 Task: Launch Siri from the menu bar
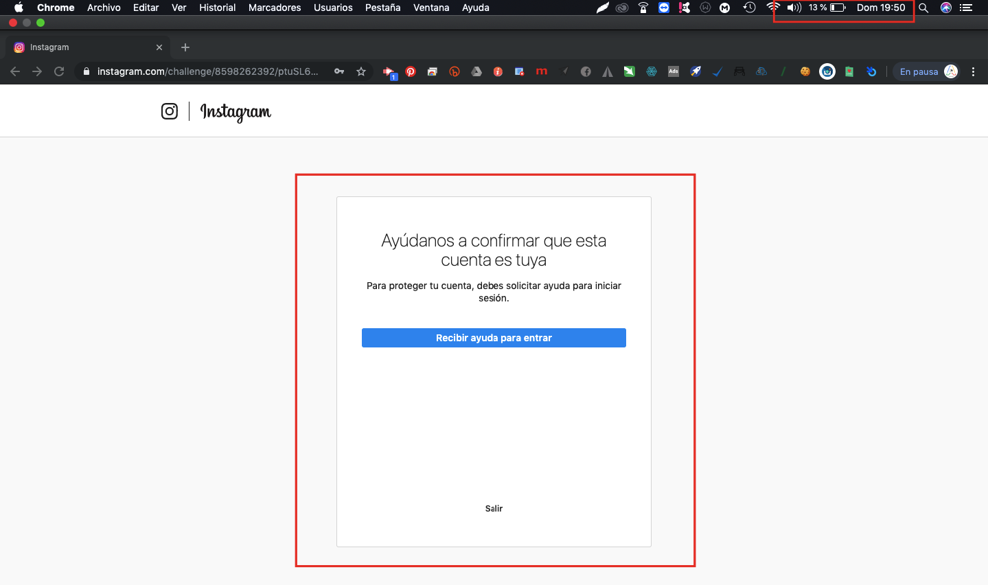pyautogui.click(x=946, y=8)
